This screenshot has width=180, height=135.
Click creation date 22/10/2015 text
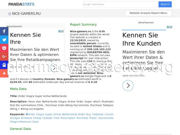pyautogui.click(x=78, y=40)
